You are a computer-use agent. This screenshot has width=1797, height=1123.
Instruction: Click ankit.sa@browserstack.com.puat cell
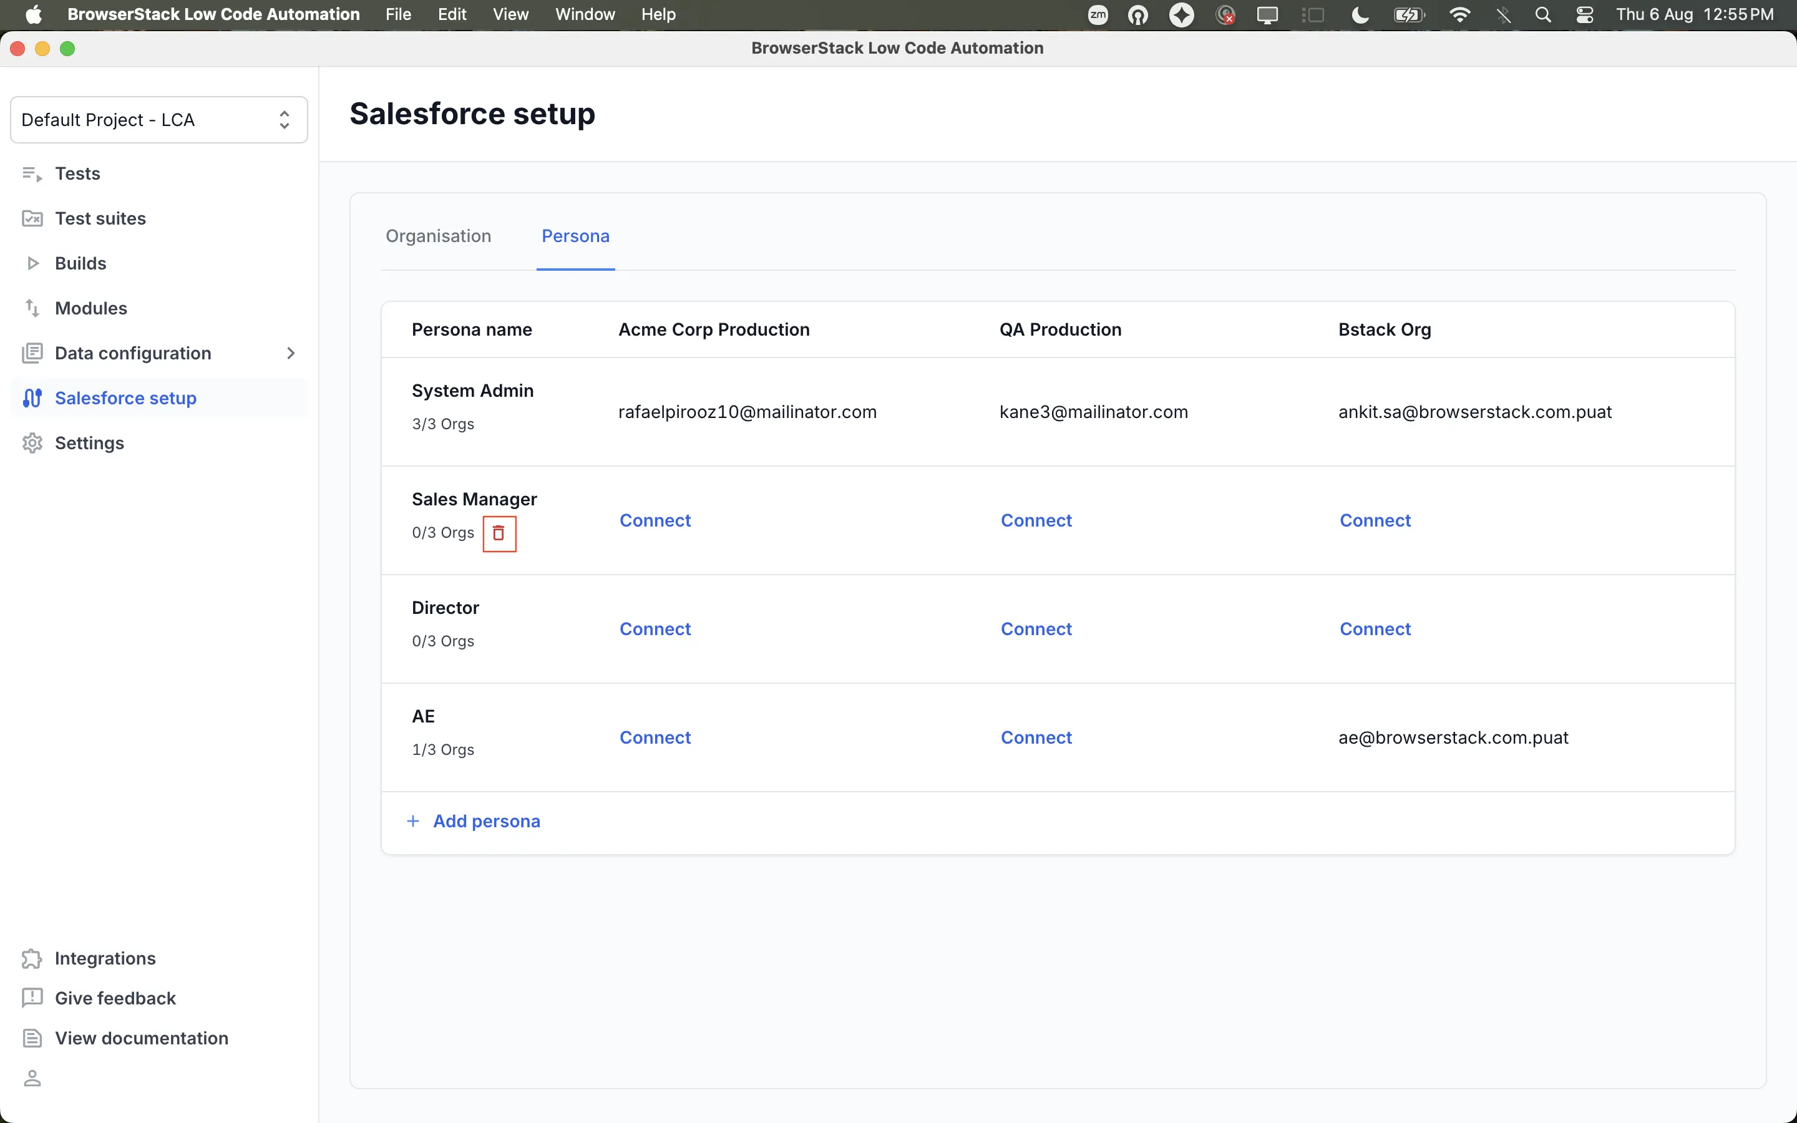(1475, 412)
